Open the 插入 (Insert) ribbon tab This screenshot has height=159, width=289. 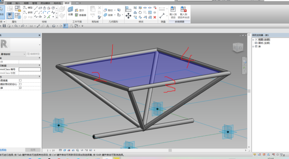pos(18,3)
